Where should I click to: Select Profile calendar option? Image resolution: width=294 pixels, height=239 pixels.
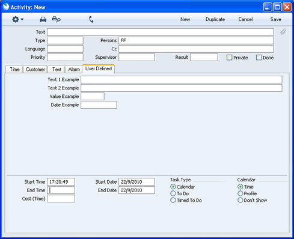pos(240,193)
